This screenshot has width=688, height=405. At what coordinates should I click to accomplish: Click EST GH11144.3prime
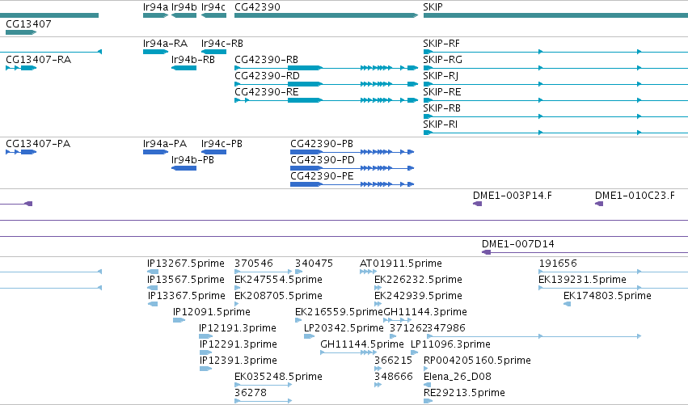point(398,320)
